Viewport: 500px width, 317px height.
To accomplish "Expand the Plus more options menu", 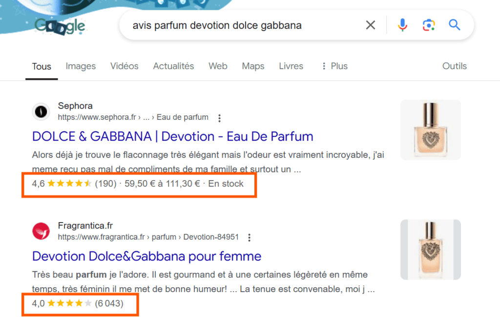I will click(334, 66).
